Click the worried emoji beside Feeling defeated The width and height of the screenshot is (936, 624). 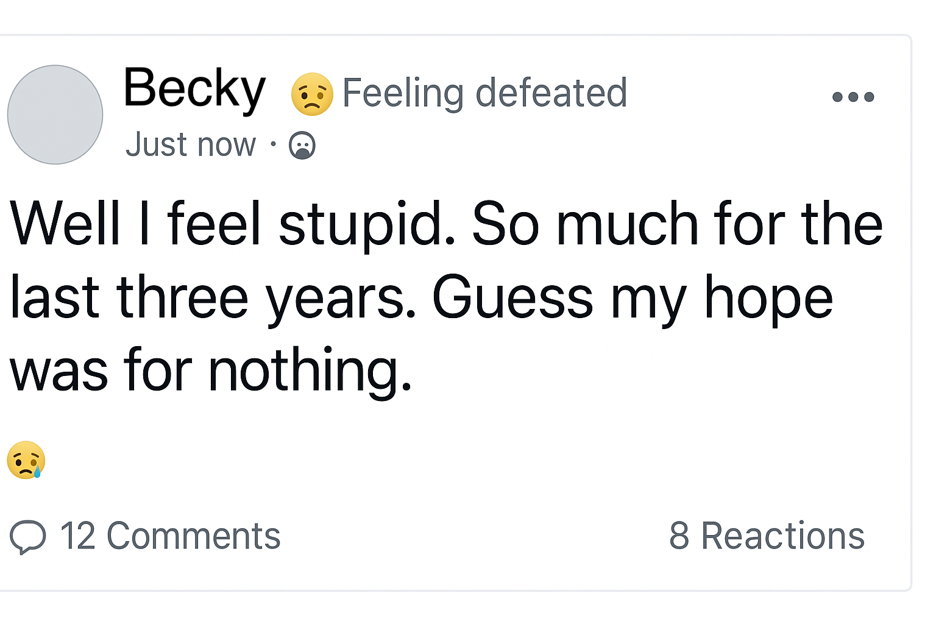312,94
